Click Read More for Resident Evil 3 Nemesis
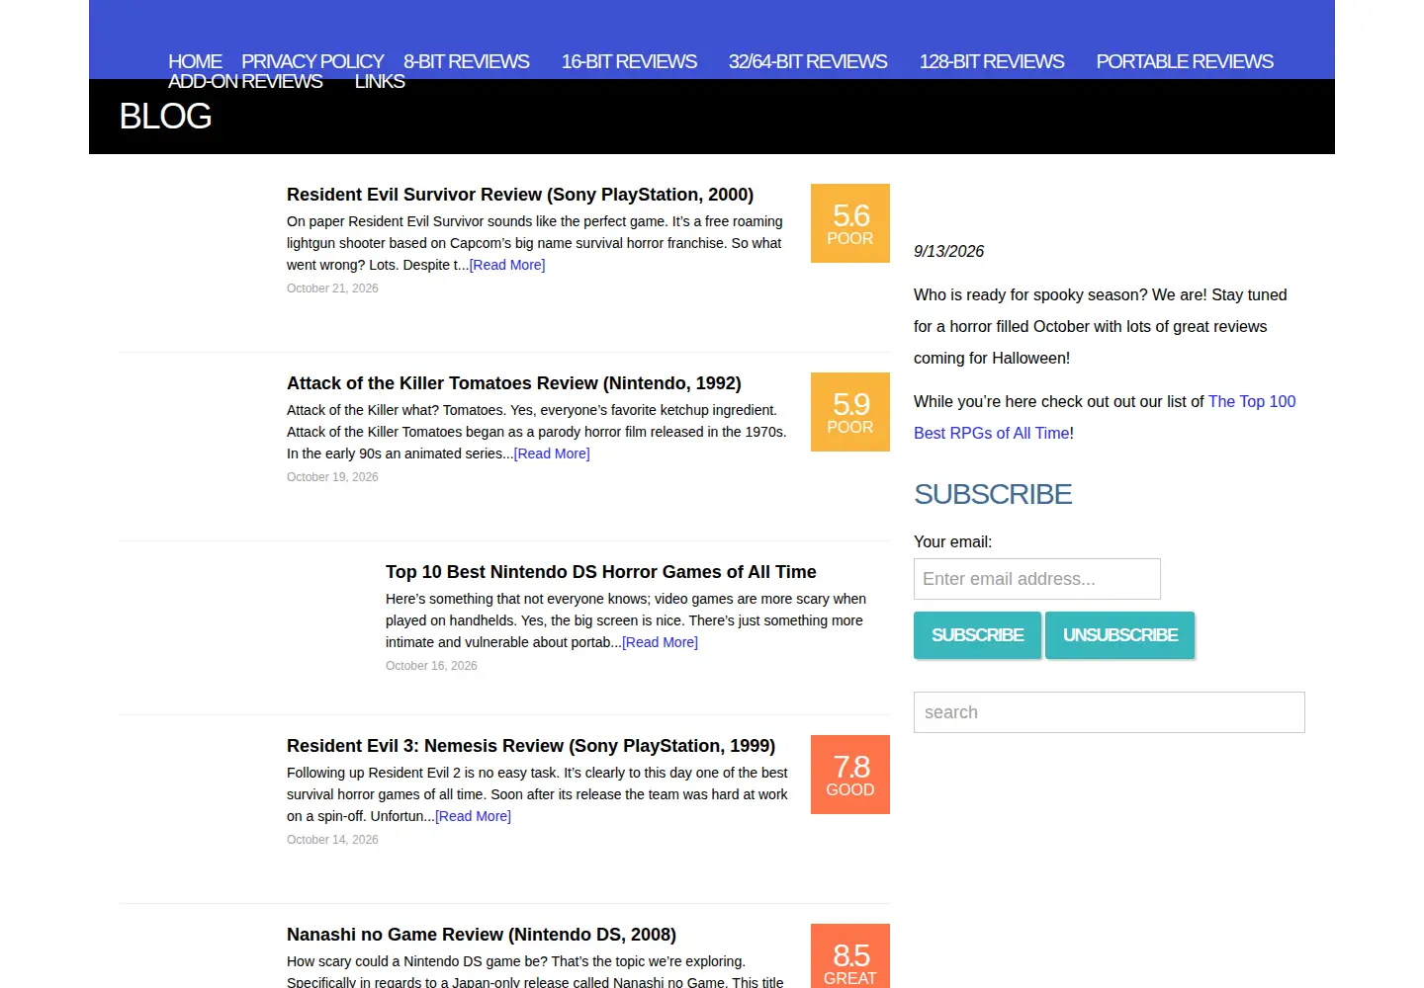This screenshot has height=988, width=1424. click(473, 816)
